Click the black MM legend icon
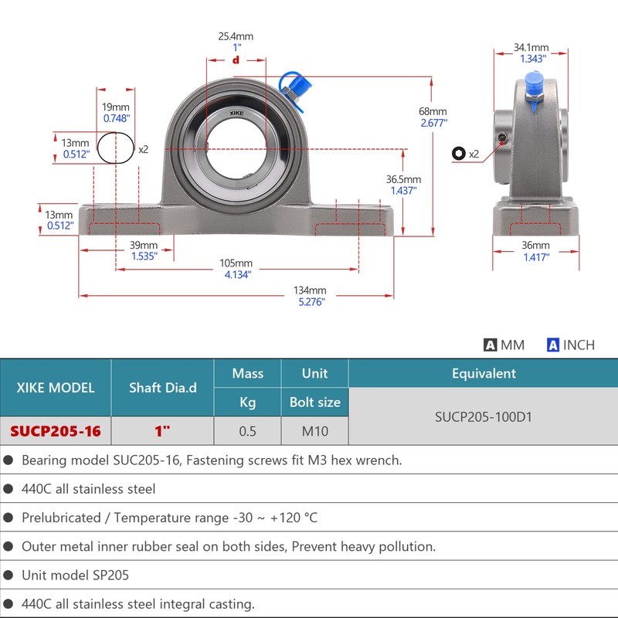The image size is (618, 618). tap(490, 345)
